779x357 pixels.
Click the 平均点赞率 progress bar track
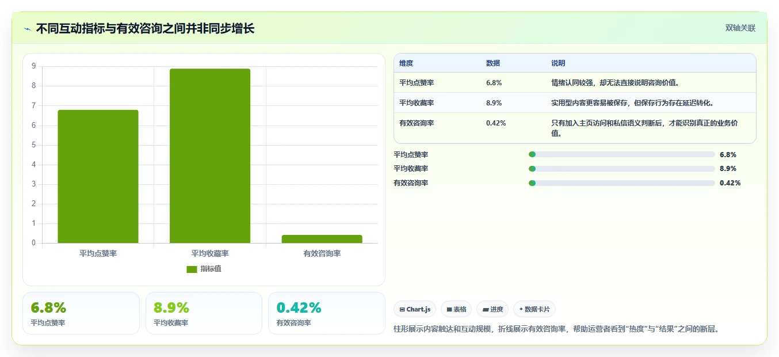(x=621, y=154)
